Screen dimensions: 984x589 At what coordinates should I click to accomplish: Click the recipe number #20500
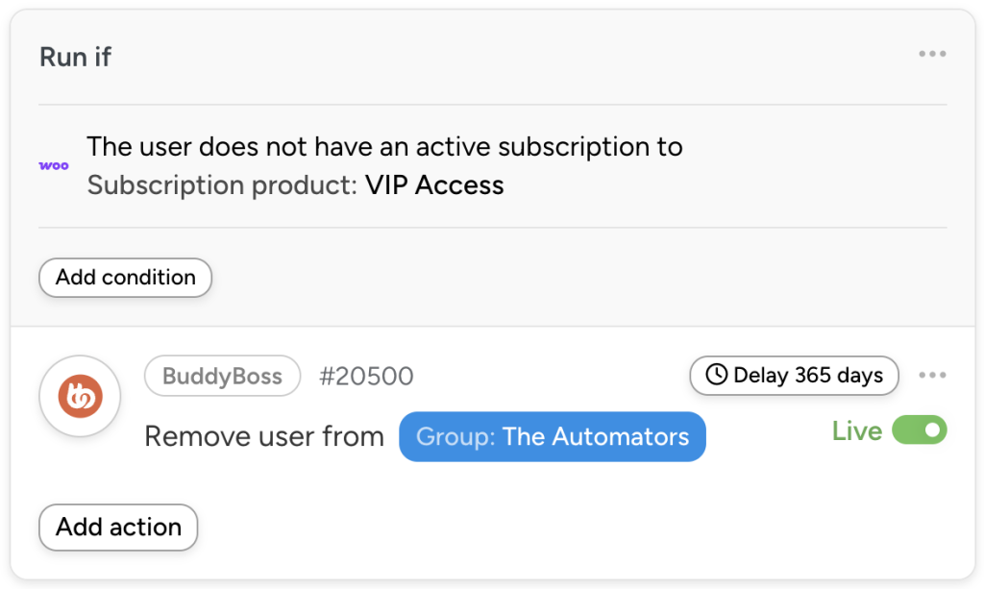tap(366, 376)
